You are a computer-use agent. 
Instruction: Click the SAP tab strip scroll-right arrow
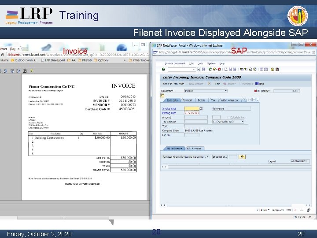click(x=254, y=100)
